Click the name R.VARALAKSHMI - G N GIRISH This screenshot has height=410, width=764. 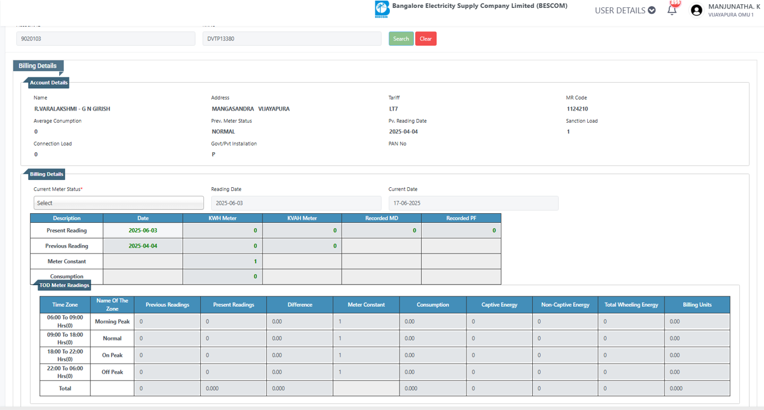point(72,109)
